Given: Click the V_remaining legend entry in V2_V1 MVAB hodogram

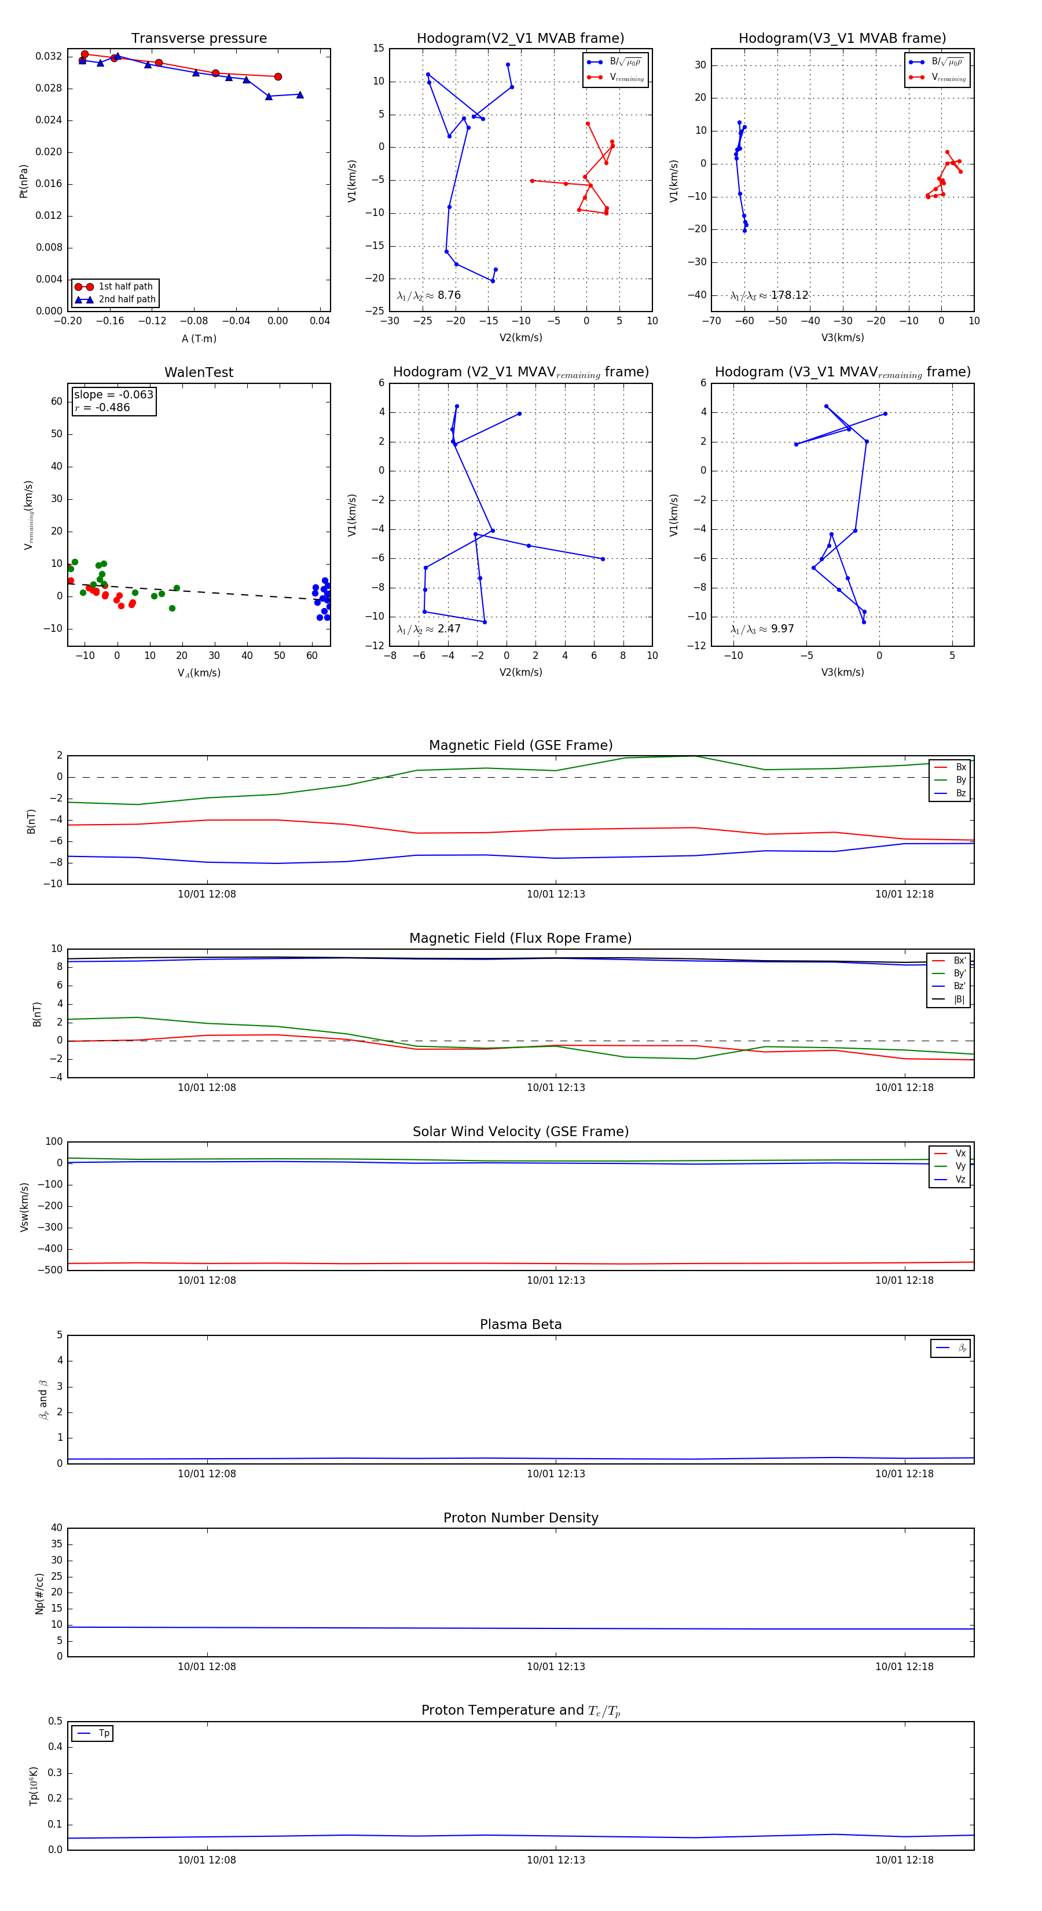Looking at the screenshot, I should 615,77.
